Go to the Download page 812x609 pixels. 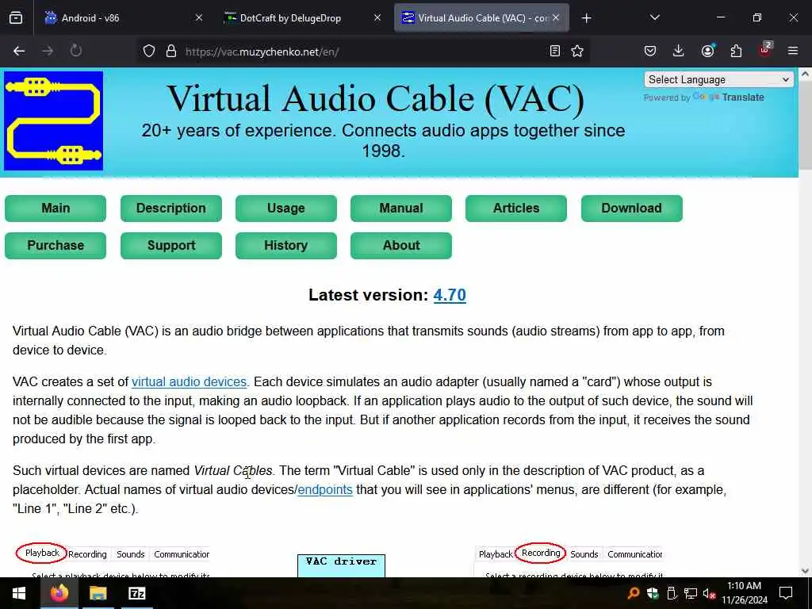(x=632, y=209)
